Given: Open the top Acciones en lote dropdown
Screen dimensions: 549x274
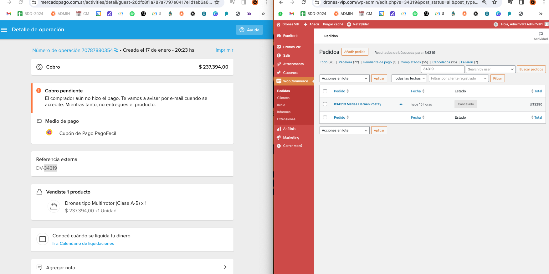Looking at the screenshot, I should pyautogui.click(x=344, y=78).
